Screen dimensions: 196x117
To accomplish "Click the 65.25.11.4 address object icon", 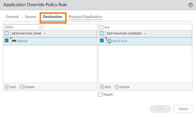I will coord(109,41).
